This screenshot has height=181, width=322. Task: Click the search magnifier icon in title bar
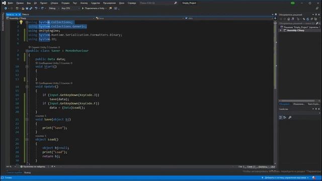[x=176, y=3]
